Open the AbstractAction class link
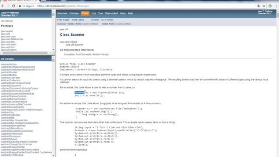The height and width of the screenshot is (157, 279). (9, 64)
